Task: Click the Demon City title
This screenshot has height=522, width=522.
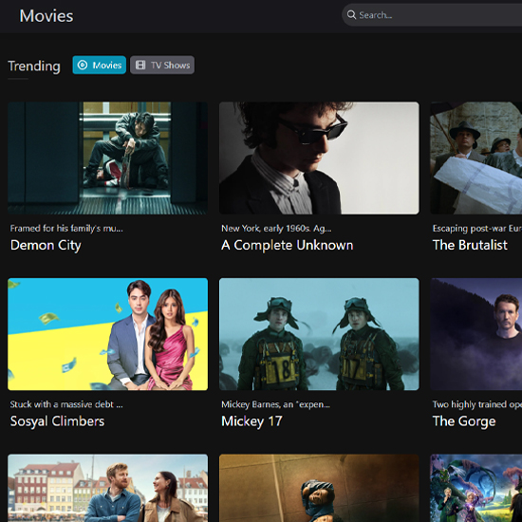Action: tap(46, 246)
